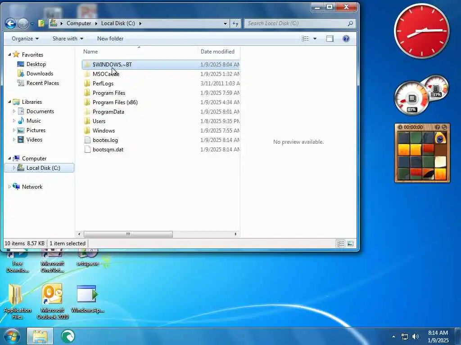Click the scrollbar right arrow
This screenshot has height=345, width=461.
coord(235,234)
